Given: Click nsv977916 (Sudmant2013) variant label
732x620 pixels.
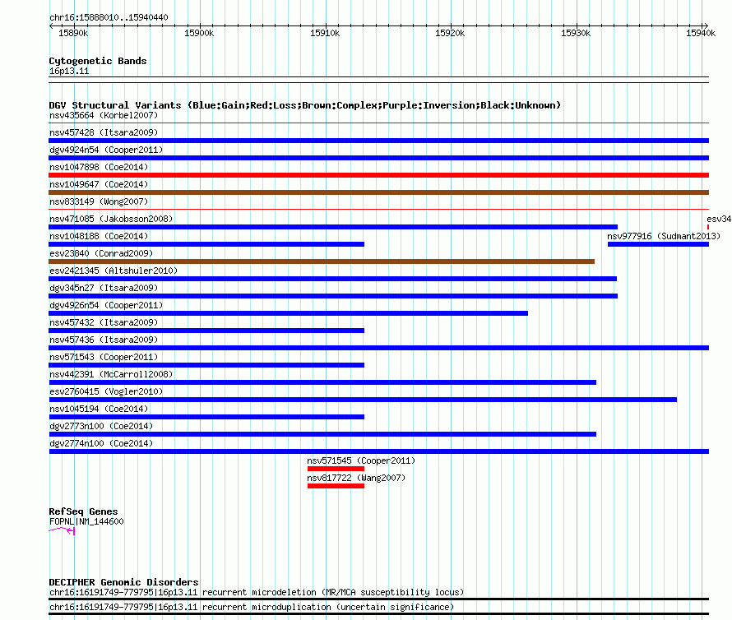Looking at the screenshot, I should click(664, 236).
